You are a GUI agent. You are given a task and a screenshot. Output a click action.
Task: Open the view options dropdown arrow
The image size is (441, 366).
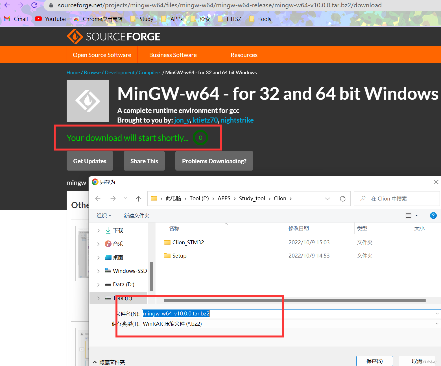(x=416, y=215)
